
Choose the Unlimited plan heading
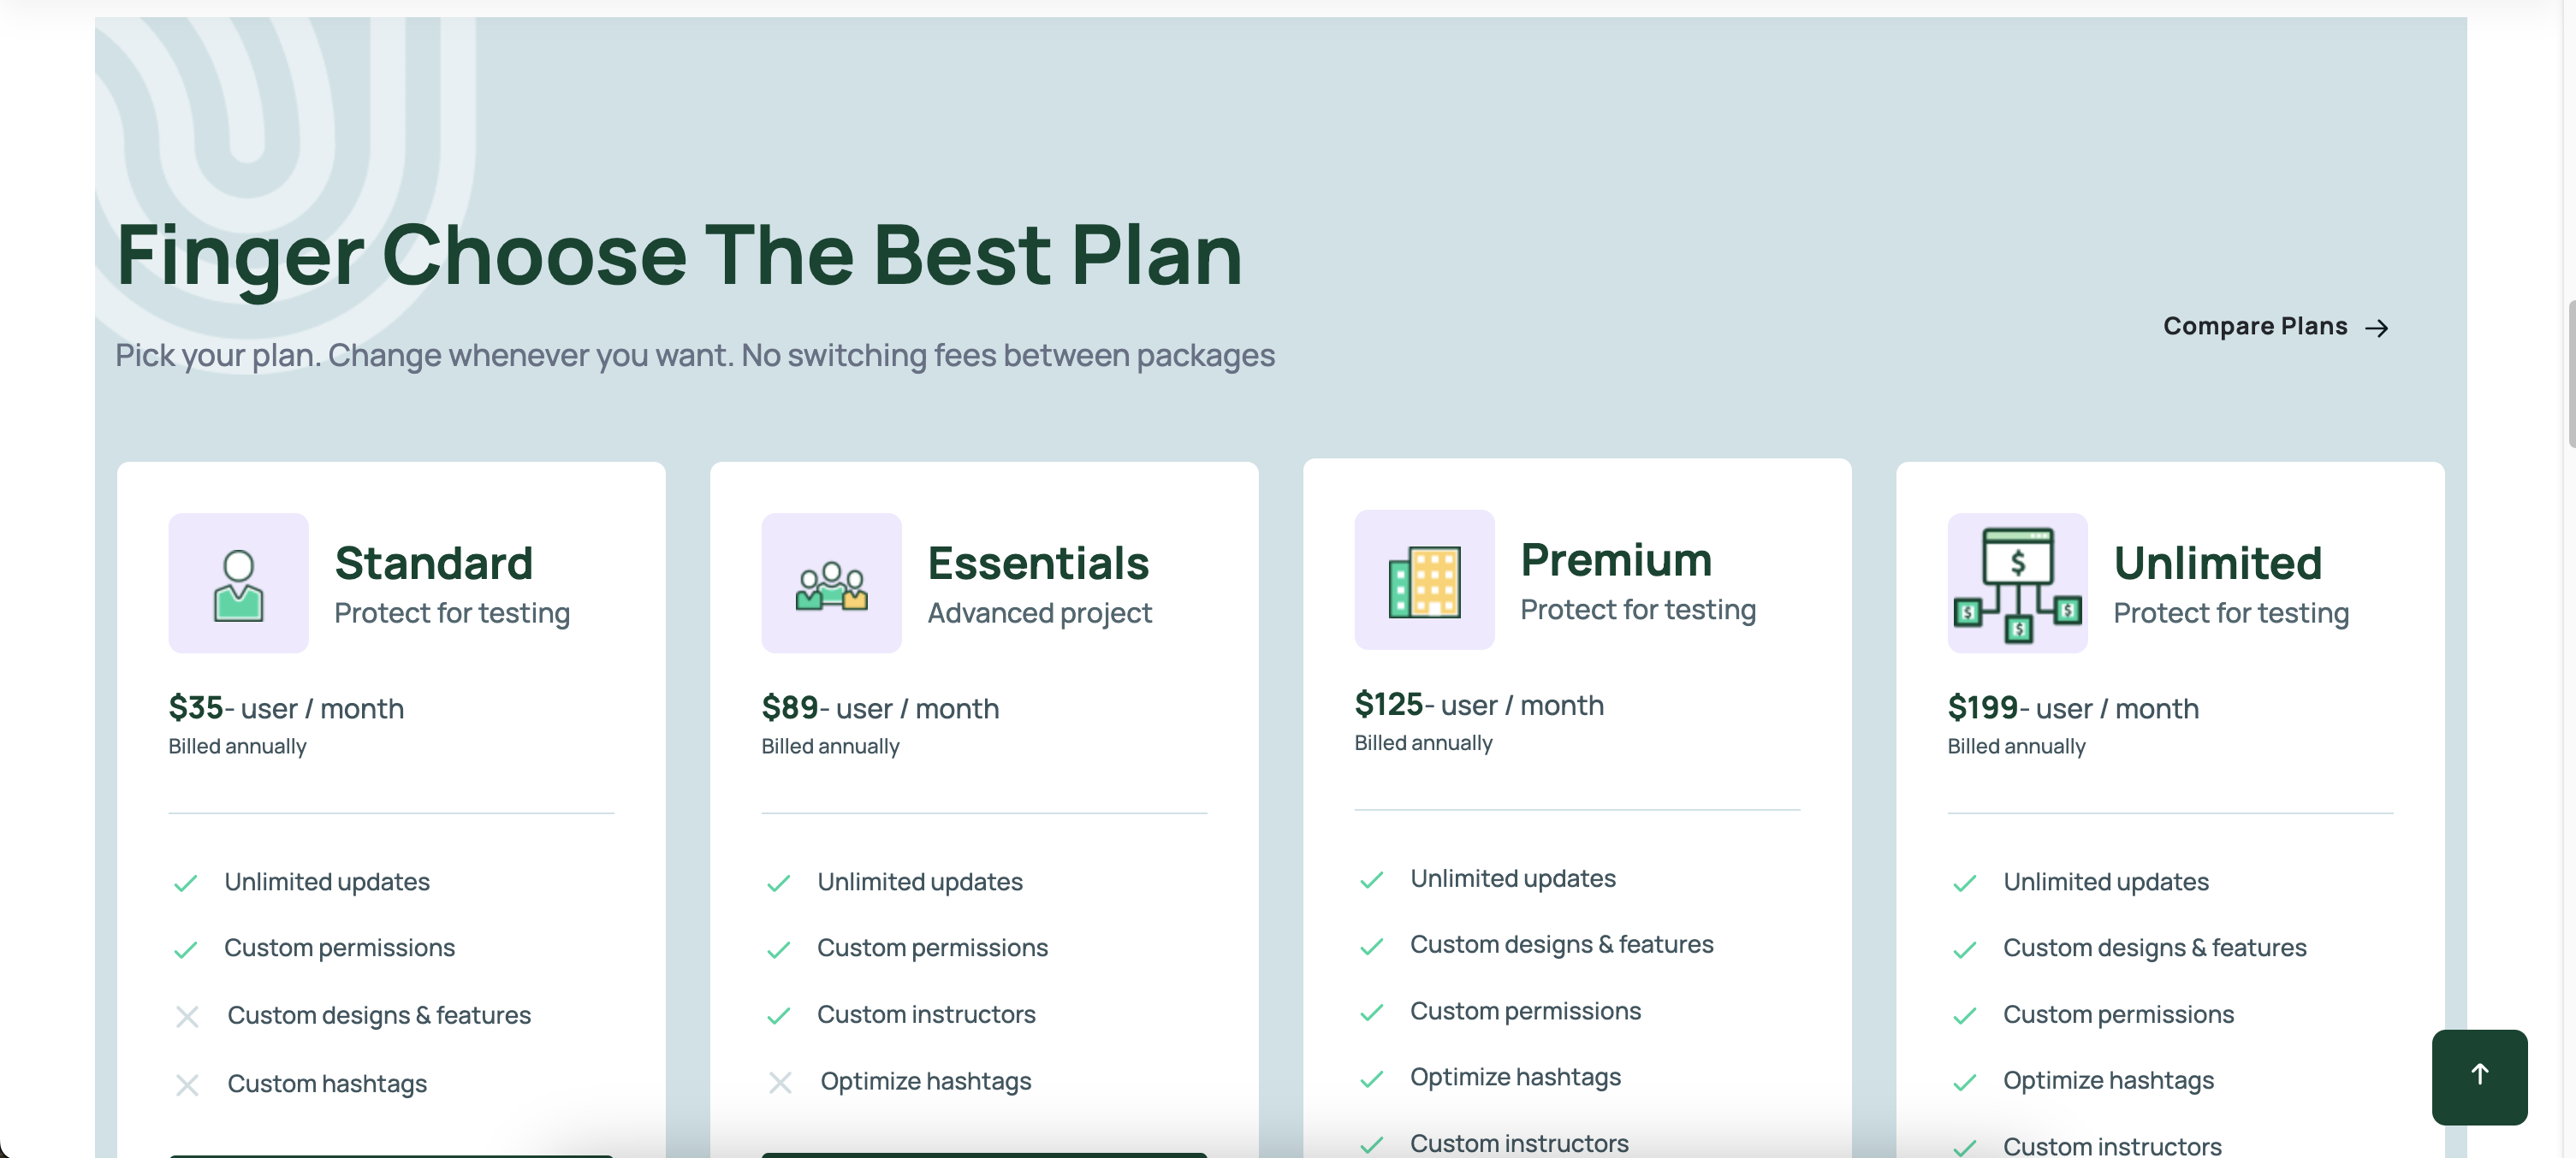[2217, 564]
